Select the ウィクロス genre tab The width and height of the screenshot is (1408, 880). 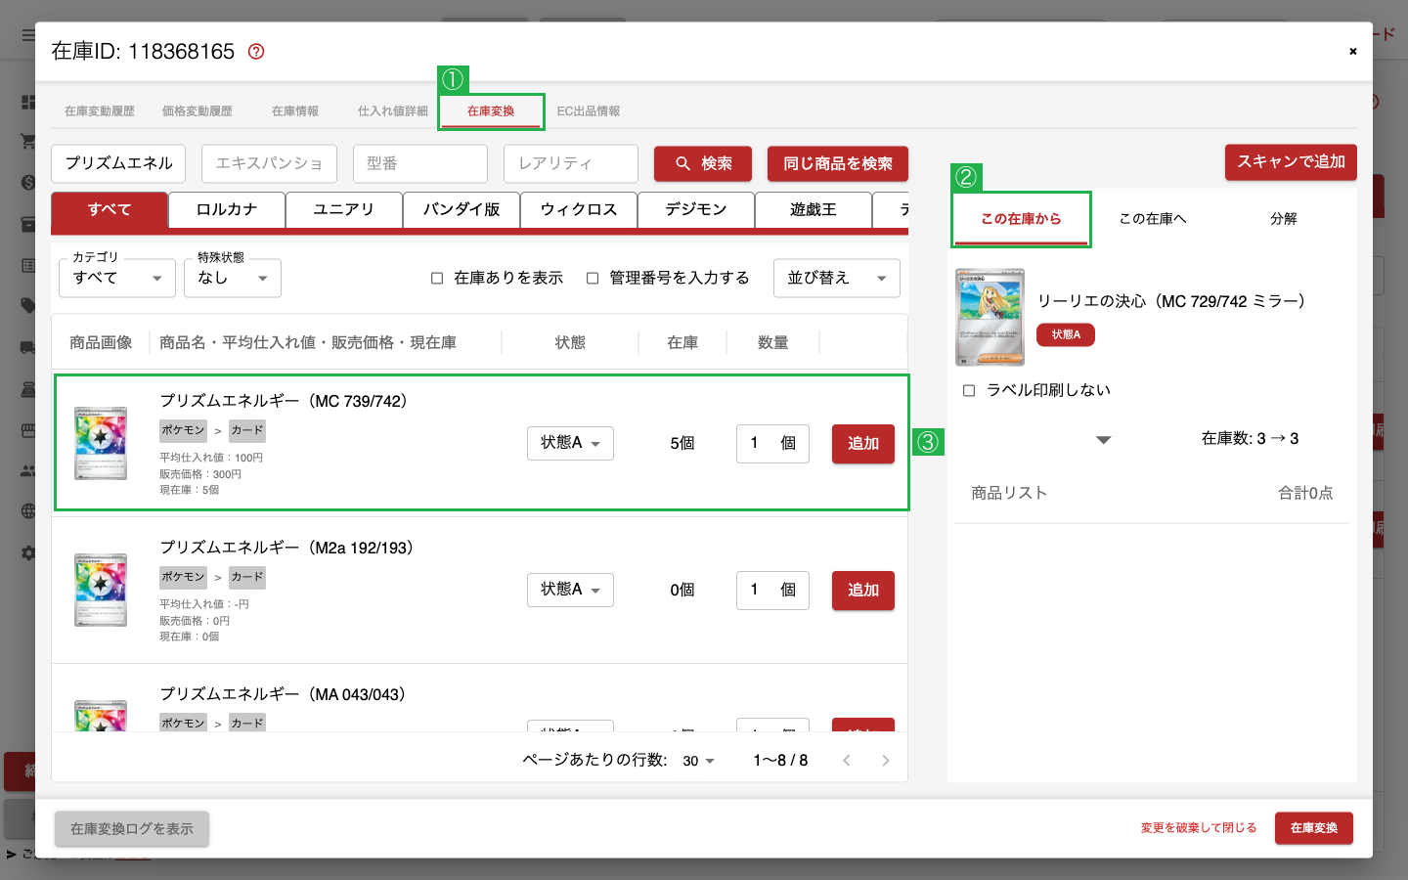pyautogui.click(x=579, y=210)
